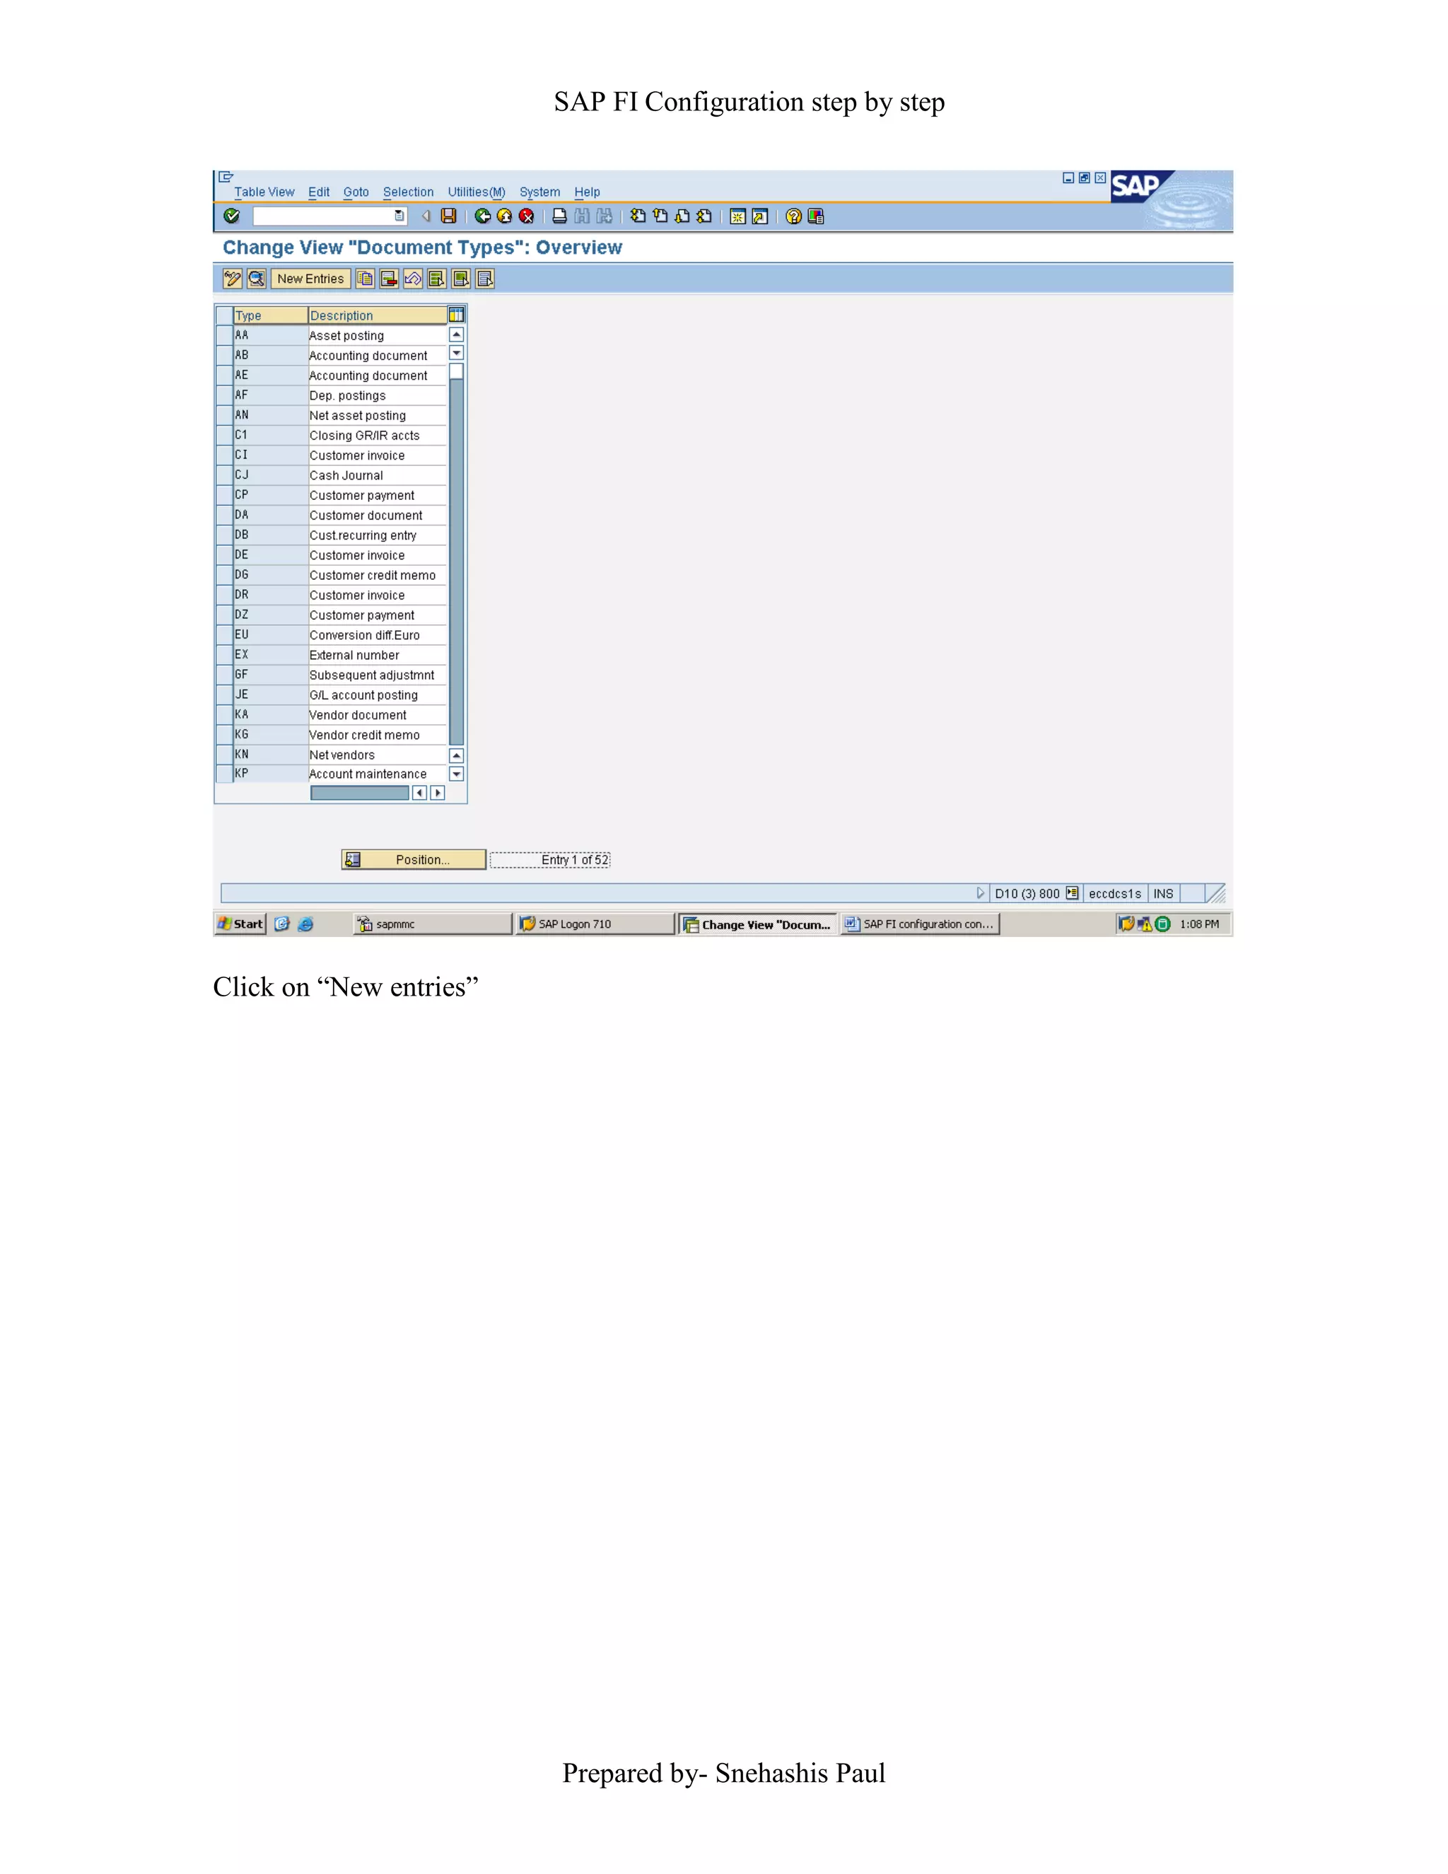This screenshot has width=1448, height=1874.
Task: Click the Next Page icon
Action: click(x=682, y=216)
